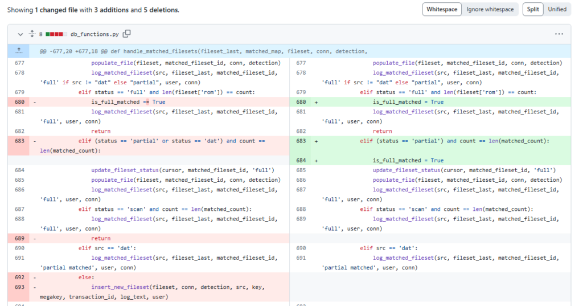
Task: Open the three-dot file options menu
Action: pos(559,34)
